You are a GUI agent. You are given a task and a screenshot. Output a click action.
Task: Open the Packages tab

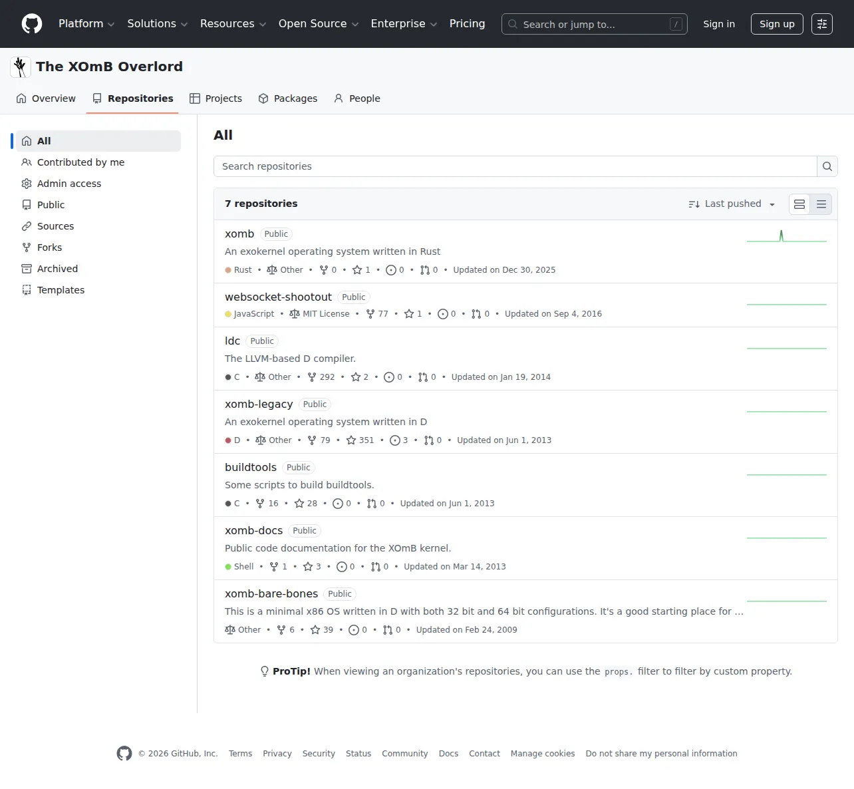tap(288, 98)
